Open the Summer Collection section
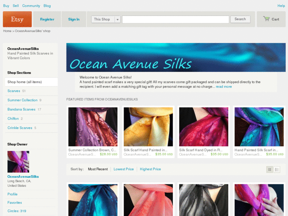Viewport: 288px width, 216px height. point(23,100)
